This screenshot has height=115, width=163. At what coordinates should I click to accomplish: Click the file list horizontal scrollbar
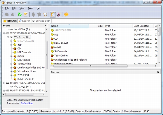point(90,66)
